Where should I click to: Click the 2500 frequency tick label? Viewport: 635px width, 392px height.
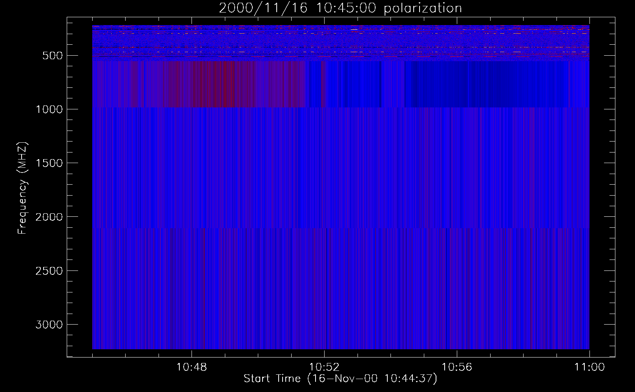point(49,271)
